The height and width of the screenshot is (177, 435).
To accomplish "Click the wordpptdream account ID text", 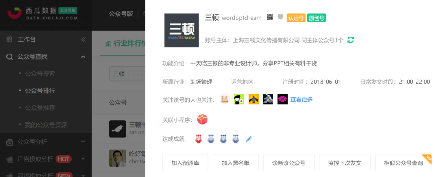I will [242, 18].
